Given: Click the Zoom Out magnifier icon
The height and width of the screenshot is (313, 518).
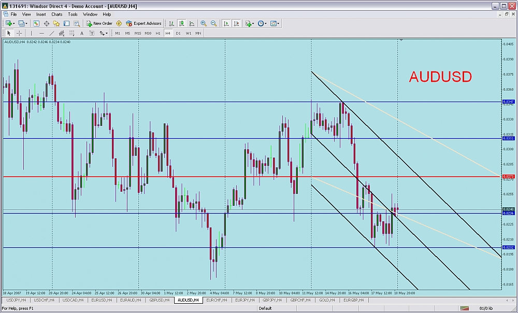Looking at the screenshot, I should (213, 23).
